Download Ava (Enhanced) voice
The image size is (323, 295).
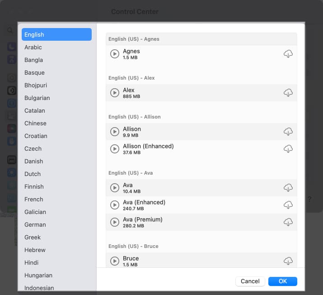point(288,205)
